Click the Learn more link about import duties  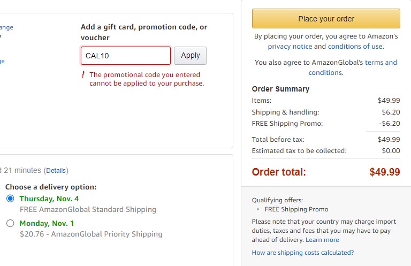coord(322,240)
